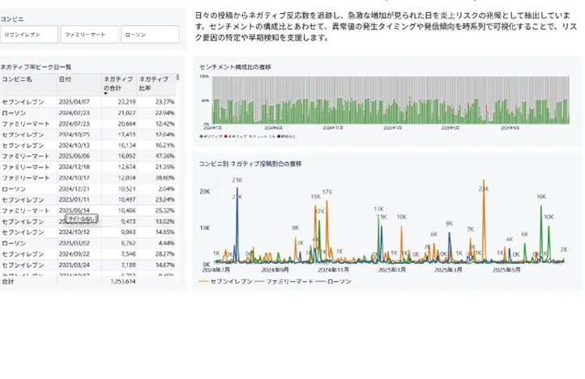The image size is (585, 379).
Task: Click the 合計 total row label
Action: click(8, 282)
